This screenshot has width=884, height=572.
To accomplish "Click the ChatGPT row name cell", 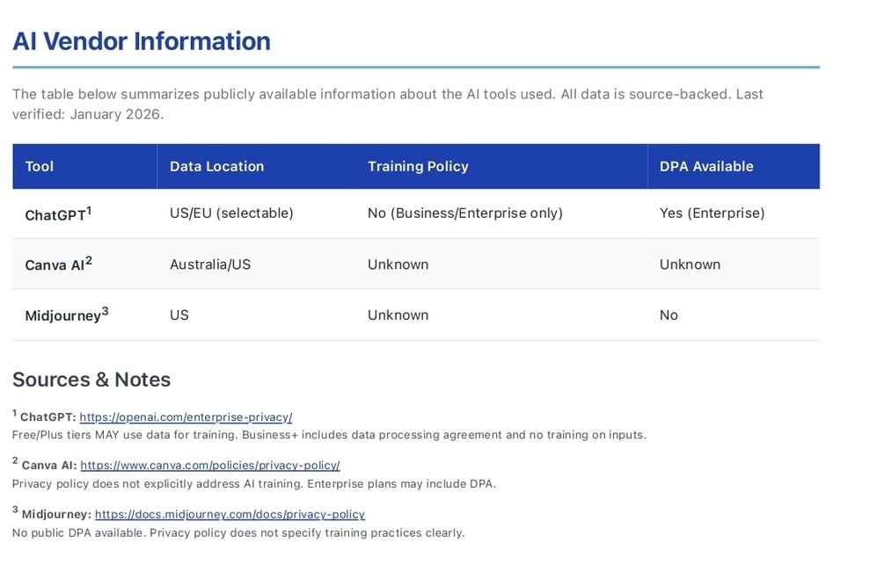I will pos(58,214).
